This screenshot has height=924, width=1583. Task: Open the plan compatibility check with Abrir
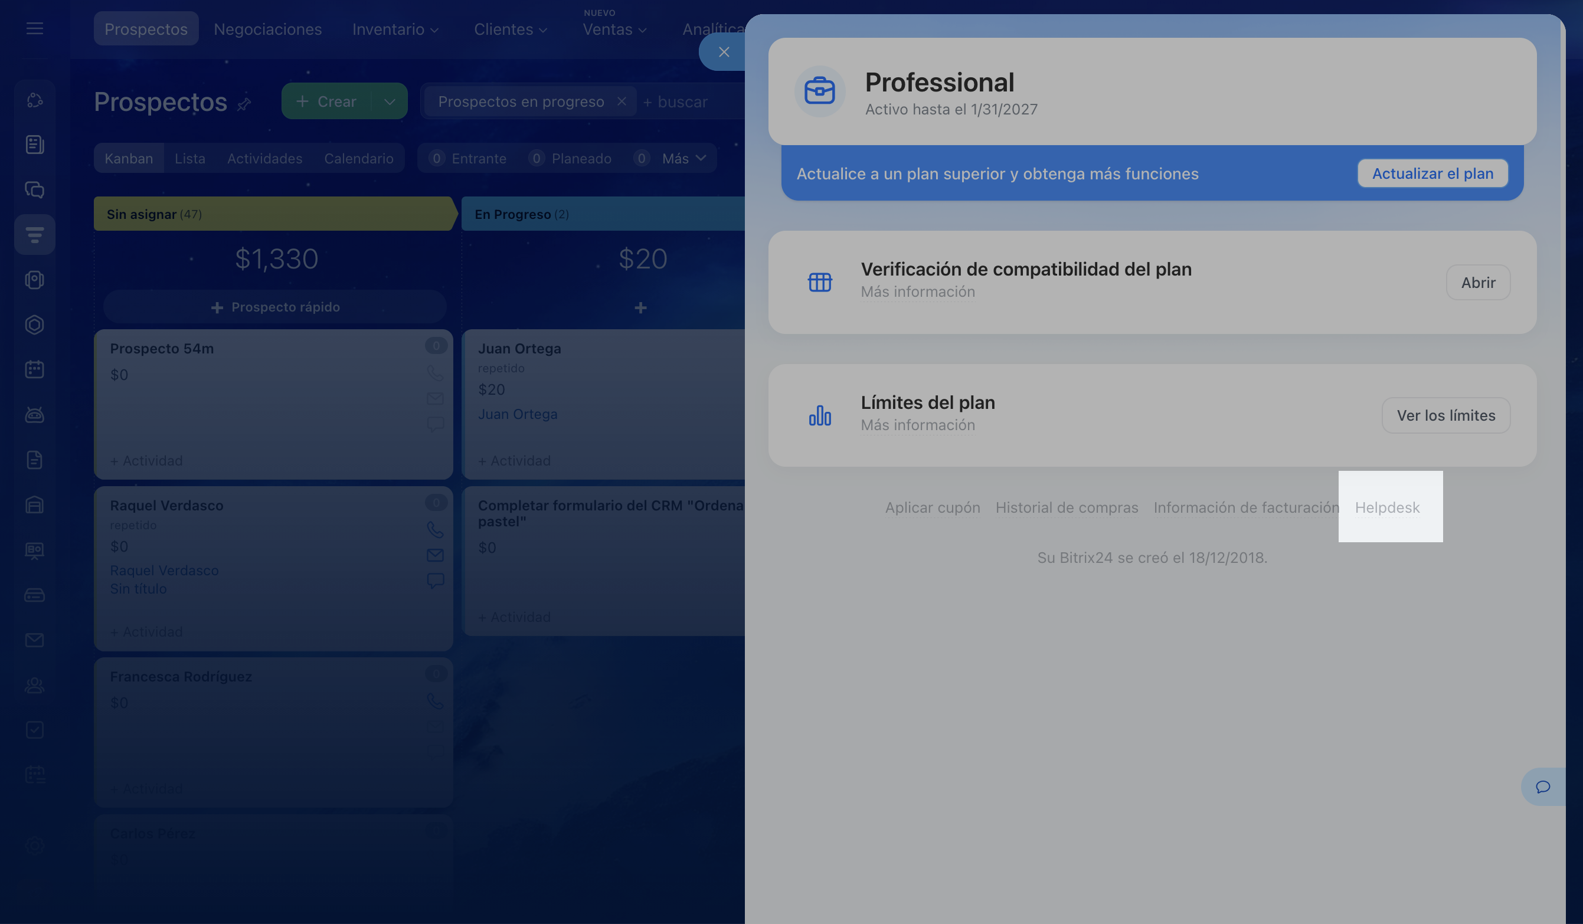pyautogui.click(x=1477, y=283)
